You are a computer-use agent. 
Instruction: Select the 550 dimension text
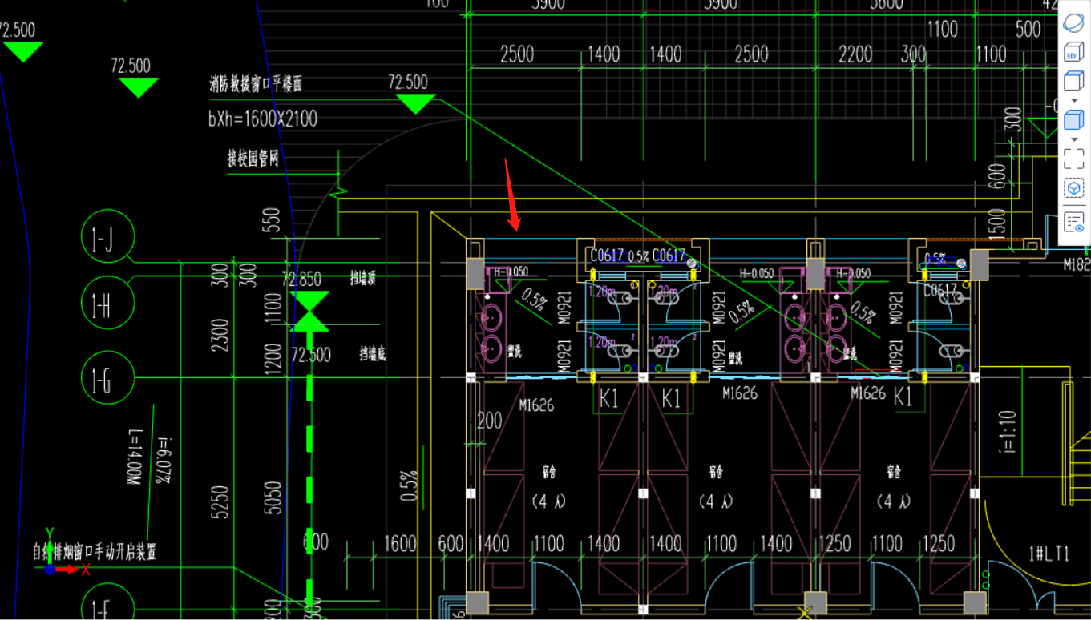tap(273, 222)
